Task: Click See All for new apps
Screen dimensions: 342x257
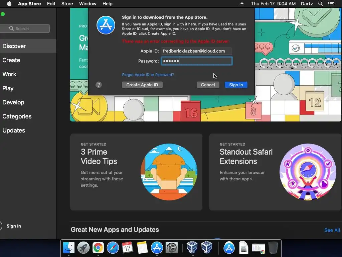Action: (x=332, y=230)
